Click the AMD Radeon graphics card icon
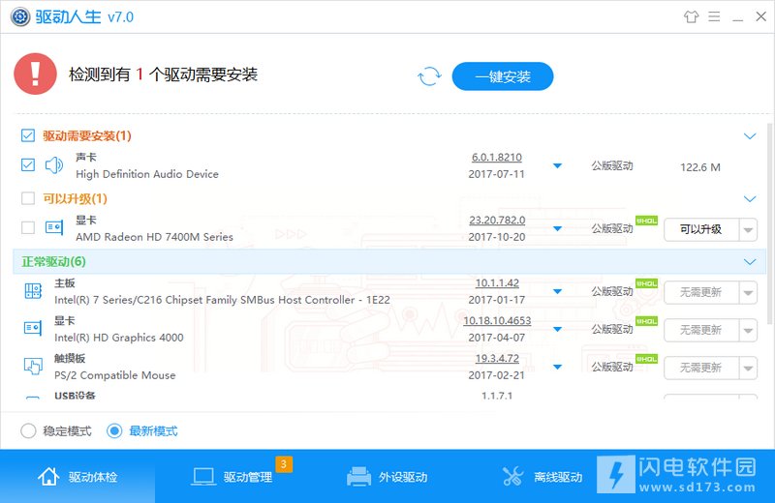Image resolution: width=775 pixels, height=503 pixels. [x=54, y=228]
